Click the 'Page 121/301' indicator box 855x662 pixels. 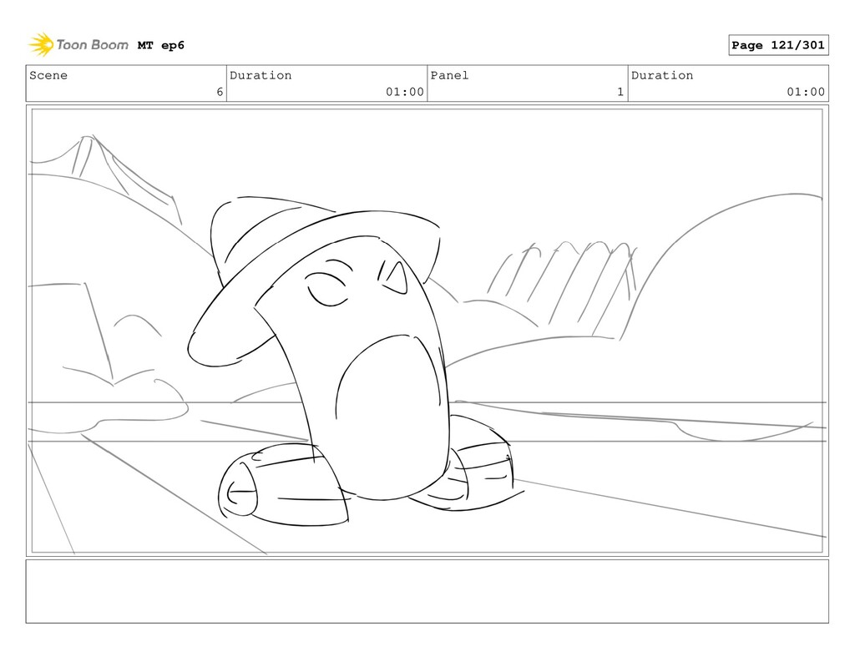click(778, 45)
